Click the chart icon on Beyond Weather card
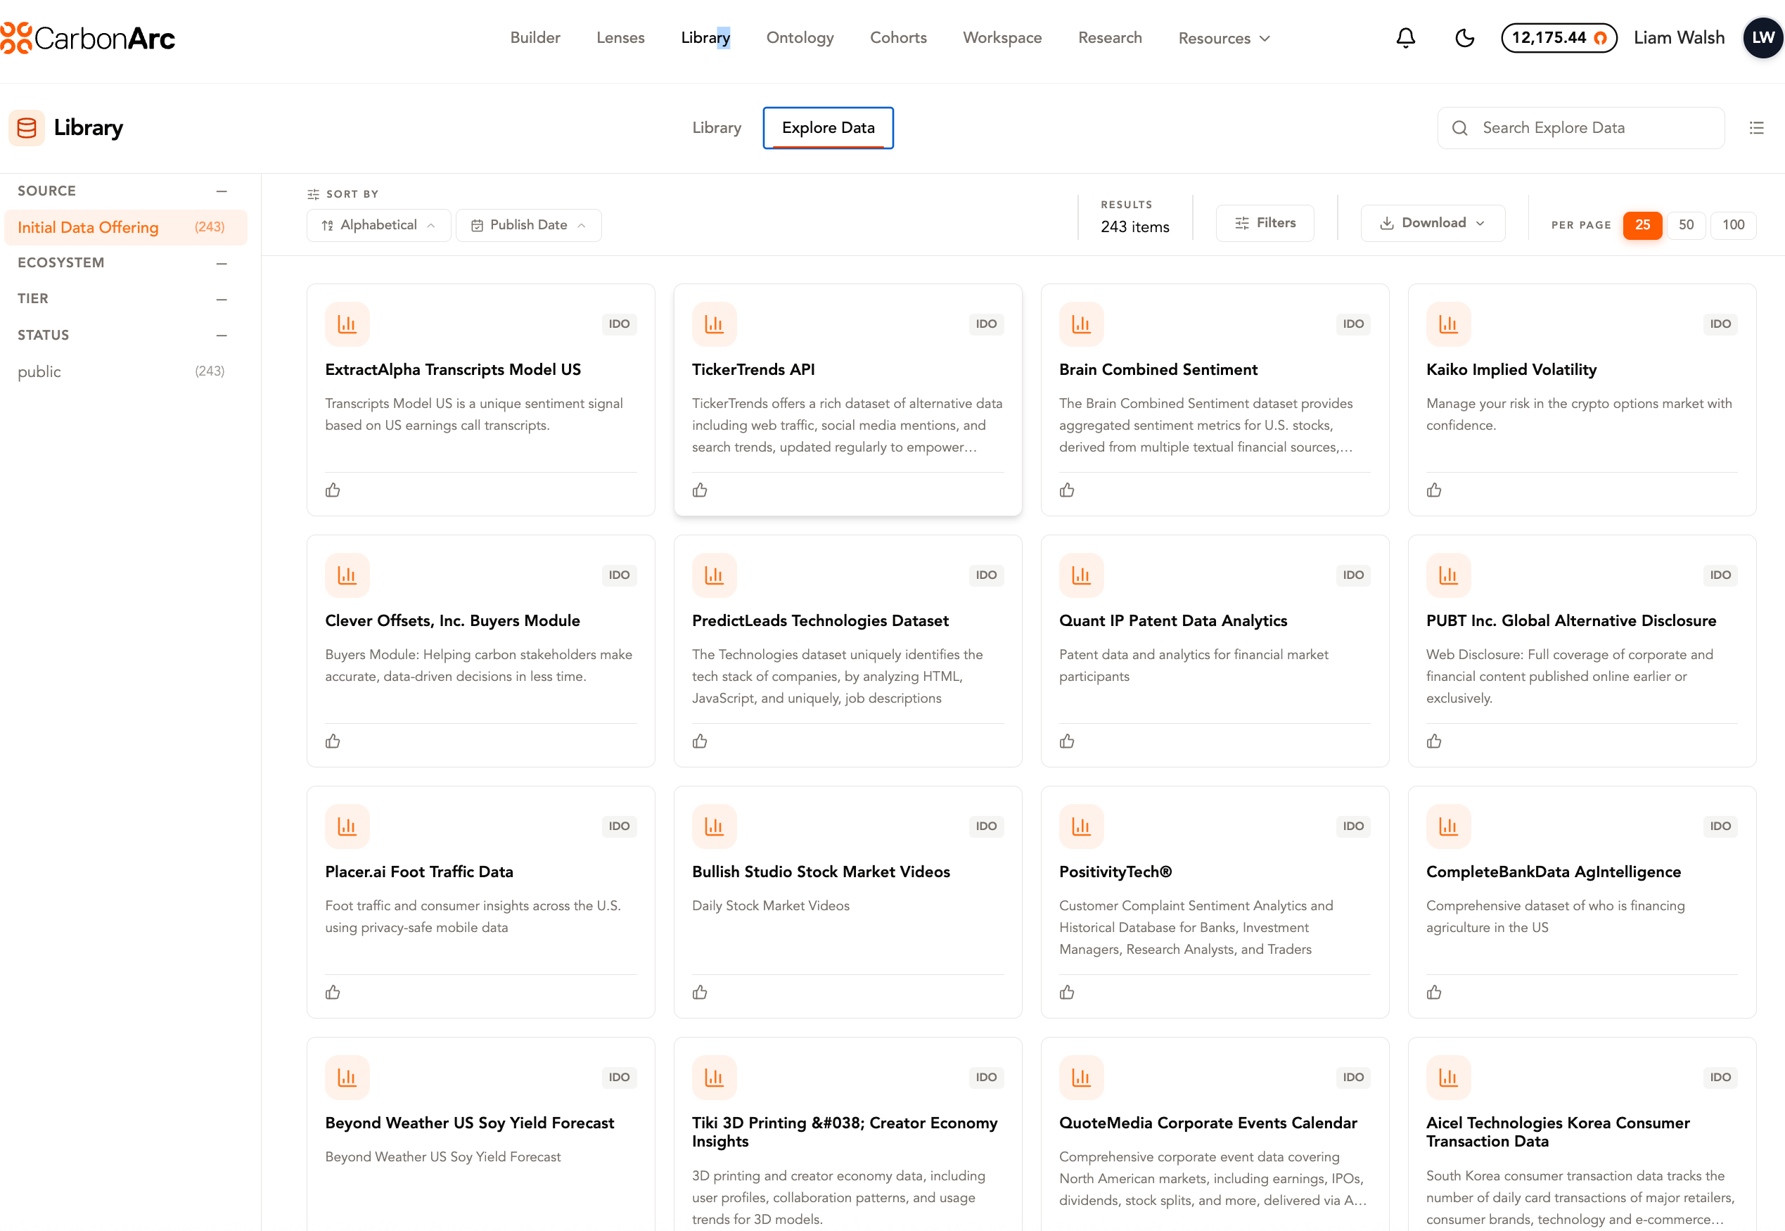Viewport: 1785px width, 1231px height. point(347,1078)
